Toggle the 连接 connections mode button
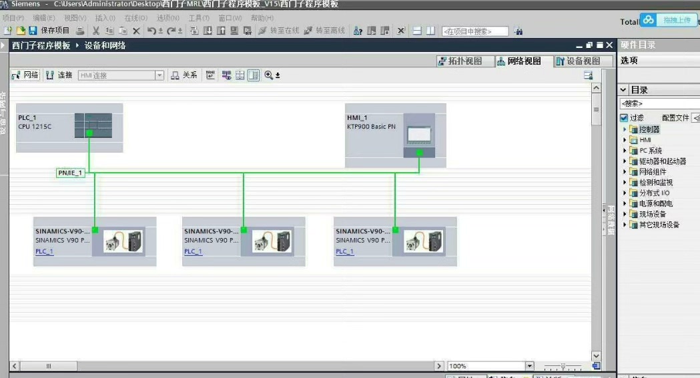The height and width of the screenshot is (378, 700). (x=59, y=75)
